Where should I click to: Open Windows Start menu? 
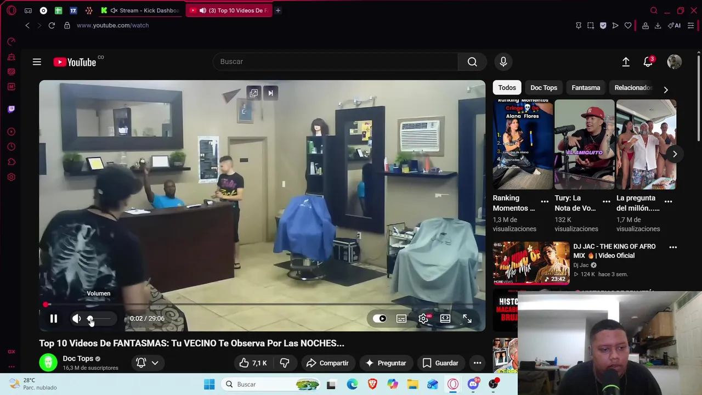click(x=209, y=384)
